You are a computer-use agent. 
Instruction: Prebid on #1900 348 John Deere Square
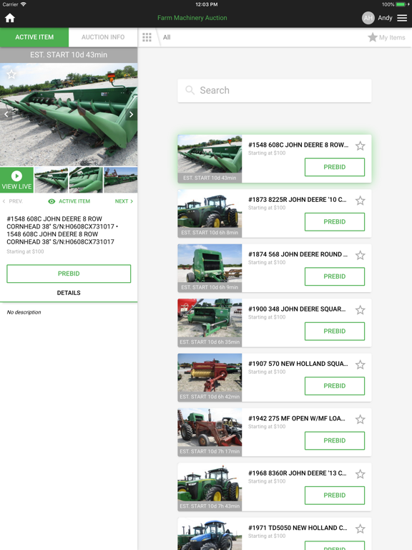335,331
